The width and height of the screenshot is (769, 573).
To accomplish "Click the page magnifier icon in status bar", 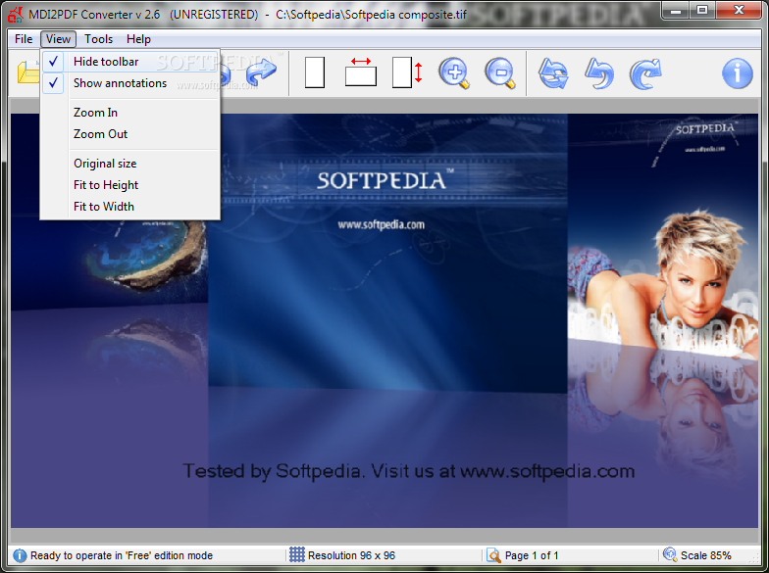I will pos(493,555).
